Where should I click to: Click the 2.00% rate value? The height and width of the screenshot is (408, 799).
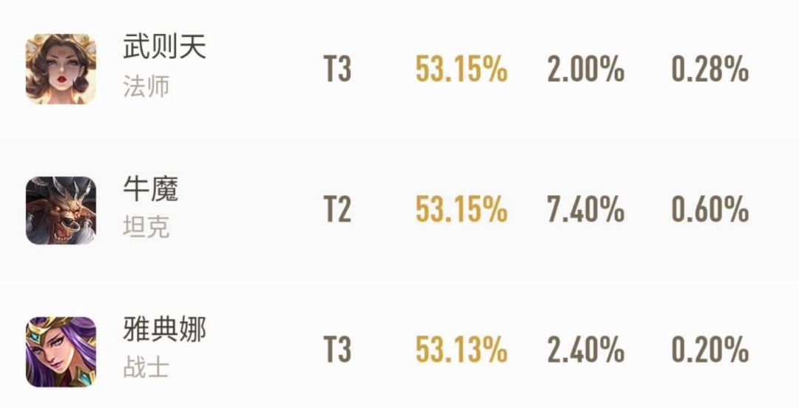pos(585,70)
